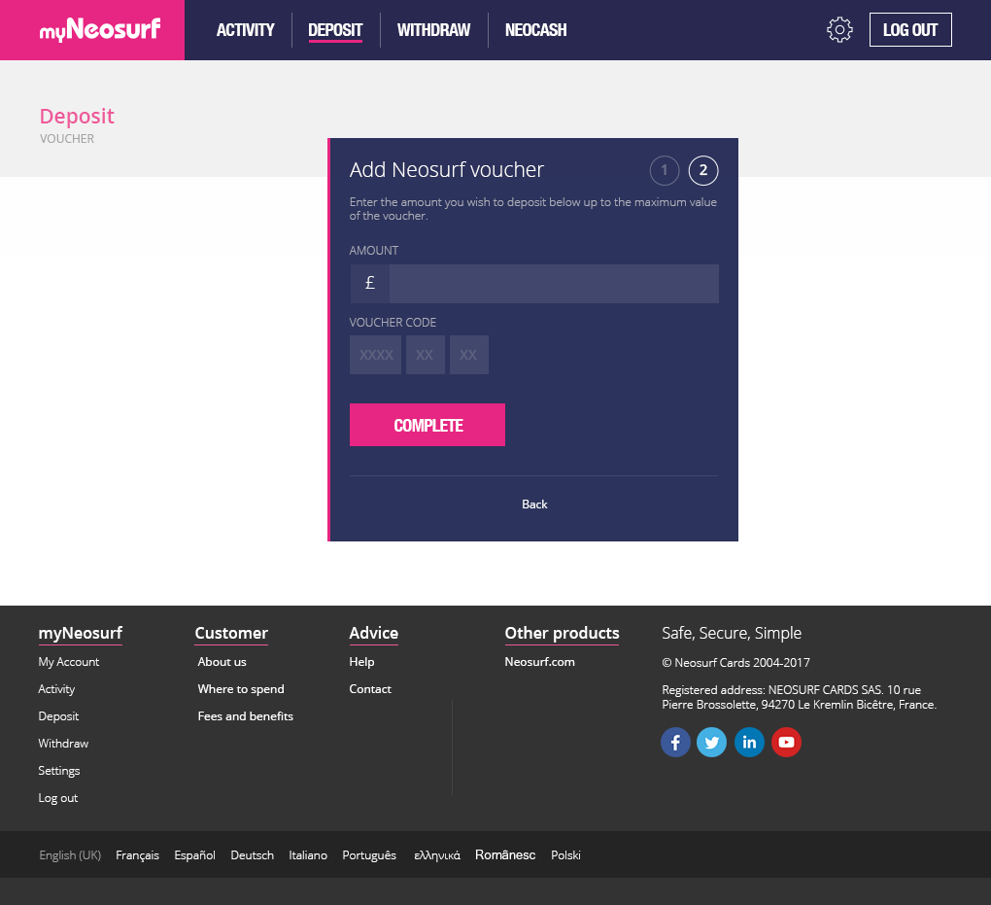The height and width of the screenshot is (905, 991).
Task: Click the myNeosurf footer column heading
Action: click(81, 633)
